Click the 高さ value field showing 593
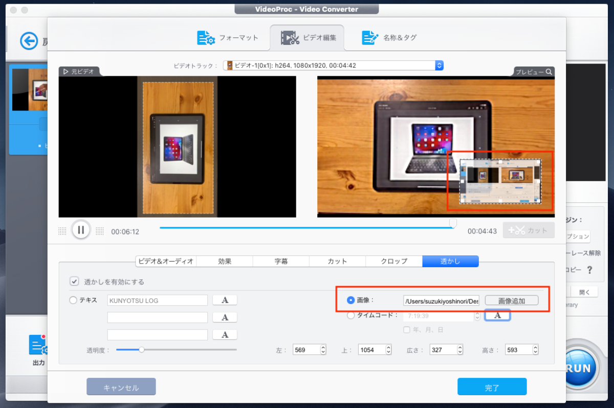Image resolution: width=614 pixels, height=408 pixels. click(519, 350)
